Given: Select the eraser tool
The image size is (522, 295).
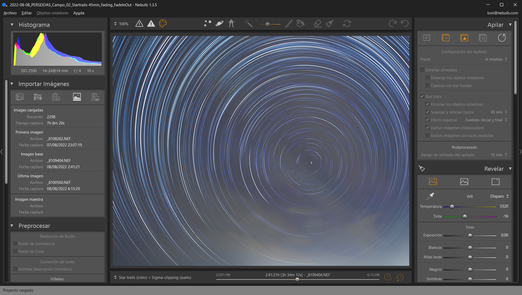Looking at the screenshot, I should click(x=318, y=24).
